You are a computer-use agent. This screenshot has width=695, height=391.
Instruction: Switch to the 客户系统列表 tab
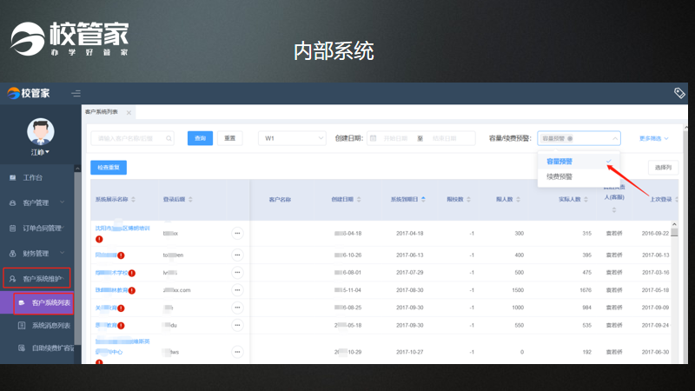pyautogui.click(x=102, y=112)
